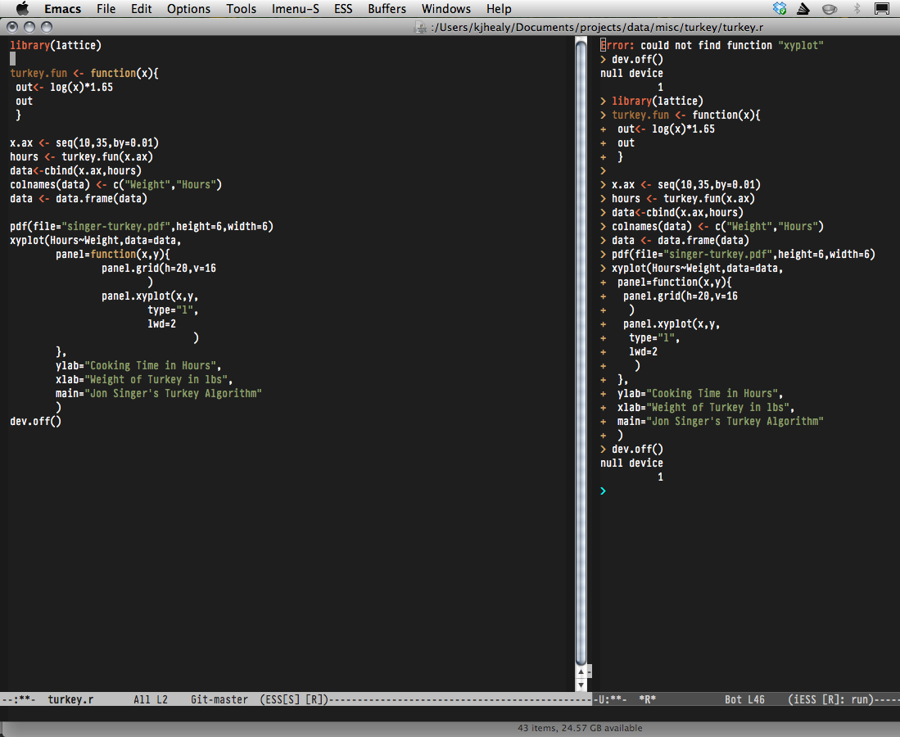Click the display menu bar icon
Viewport: 900px width, 737px height.
pyautogui.click(x=881, y=9)
